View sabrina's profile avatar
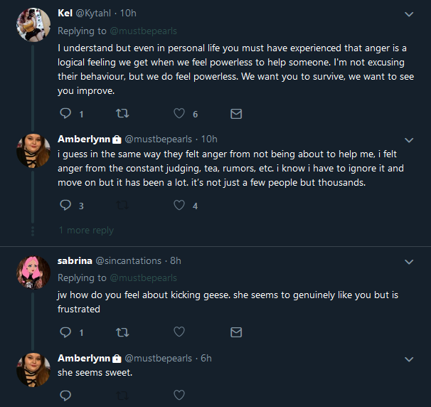Screen dimensions: 431x407 [33, 273]
